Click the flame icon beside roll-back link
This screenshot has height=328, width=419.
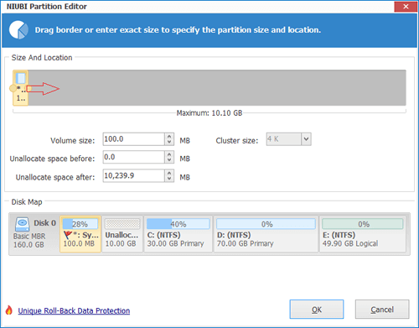[9, 310]
